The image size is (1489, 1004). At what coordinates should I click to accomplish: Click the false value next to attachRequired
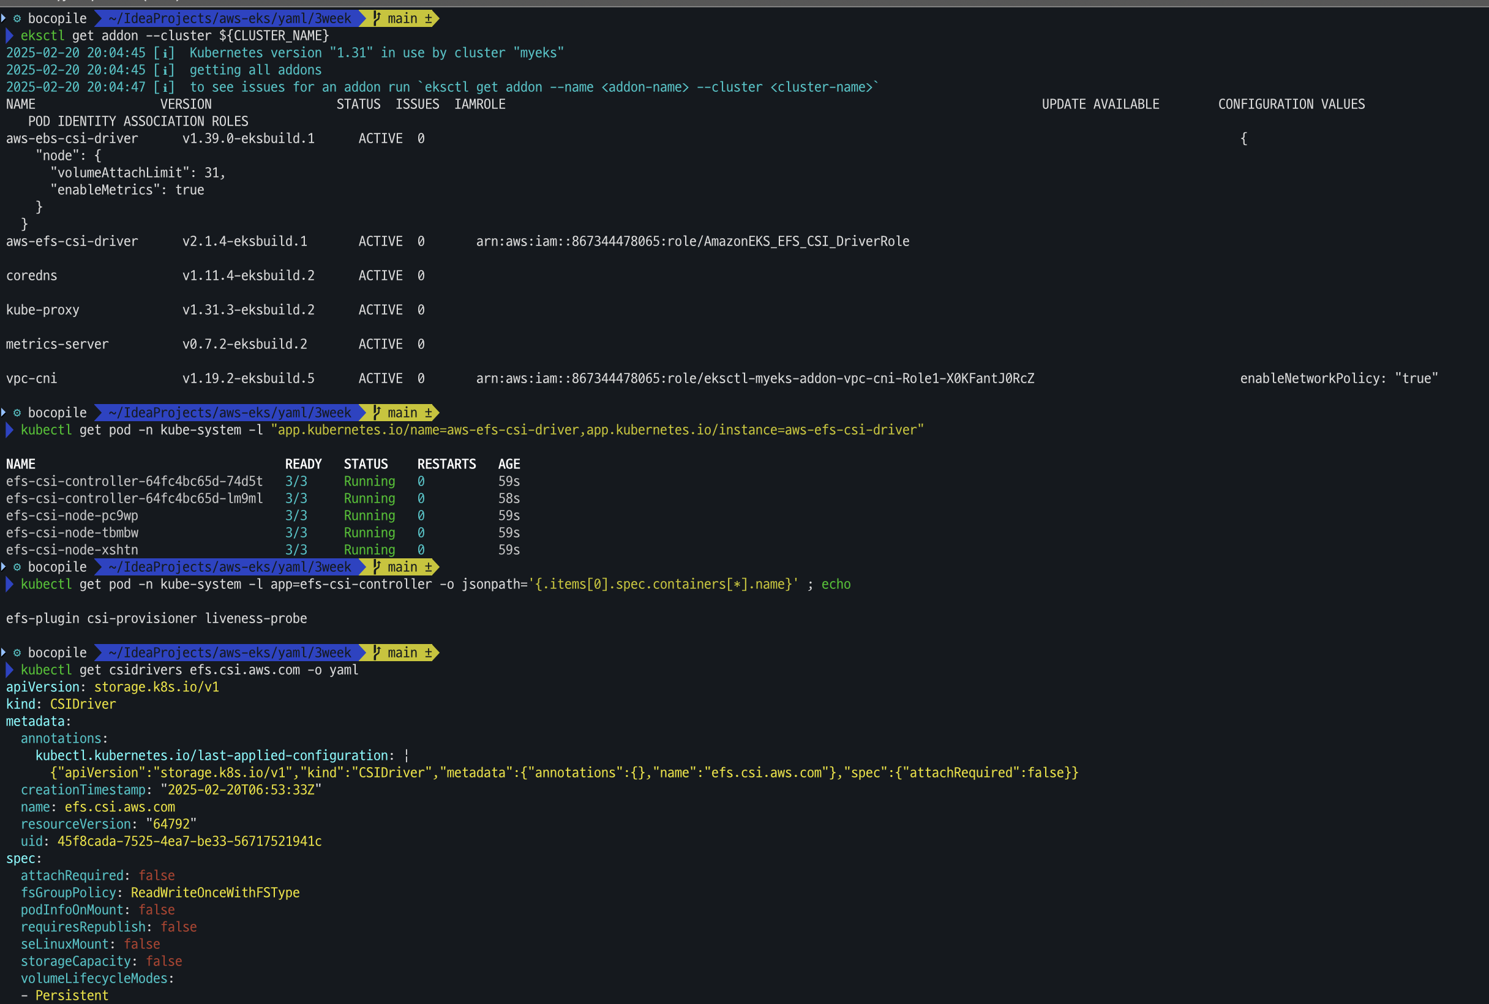[x=156, y=875]
